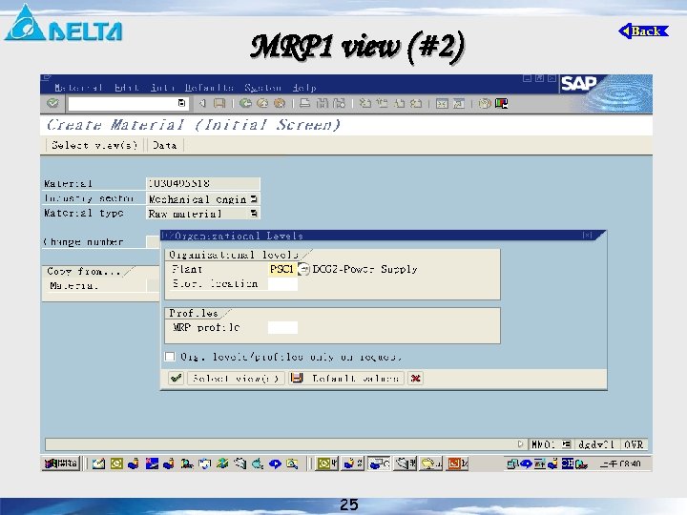Click the Help toolbar icon
This screenshot has height=515, width=687.
pyautogui.click(x=485, y=103)
